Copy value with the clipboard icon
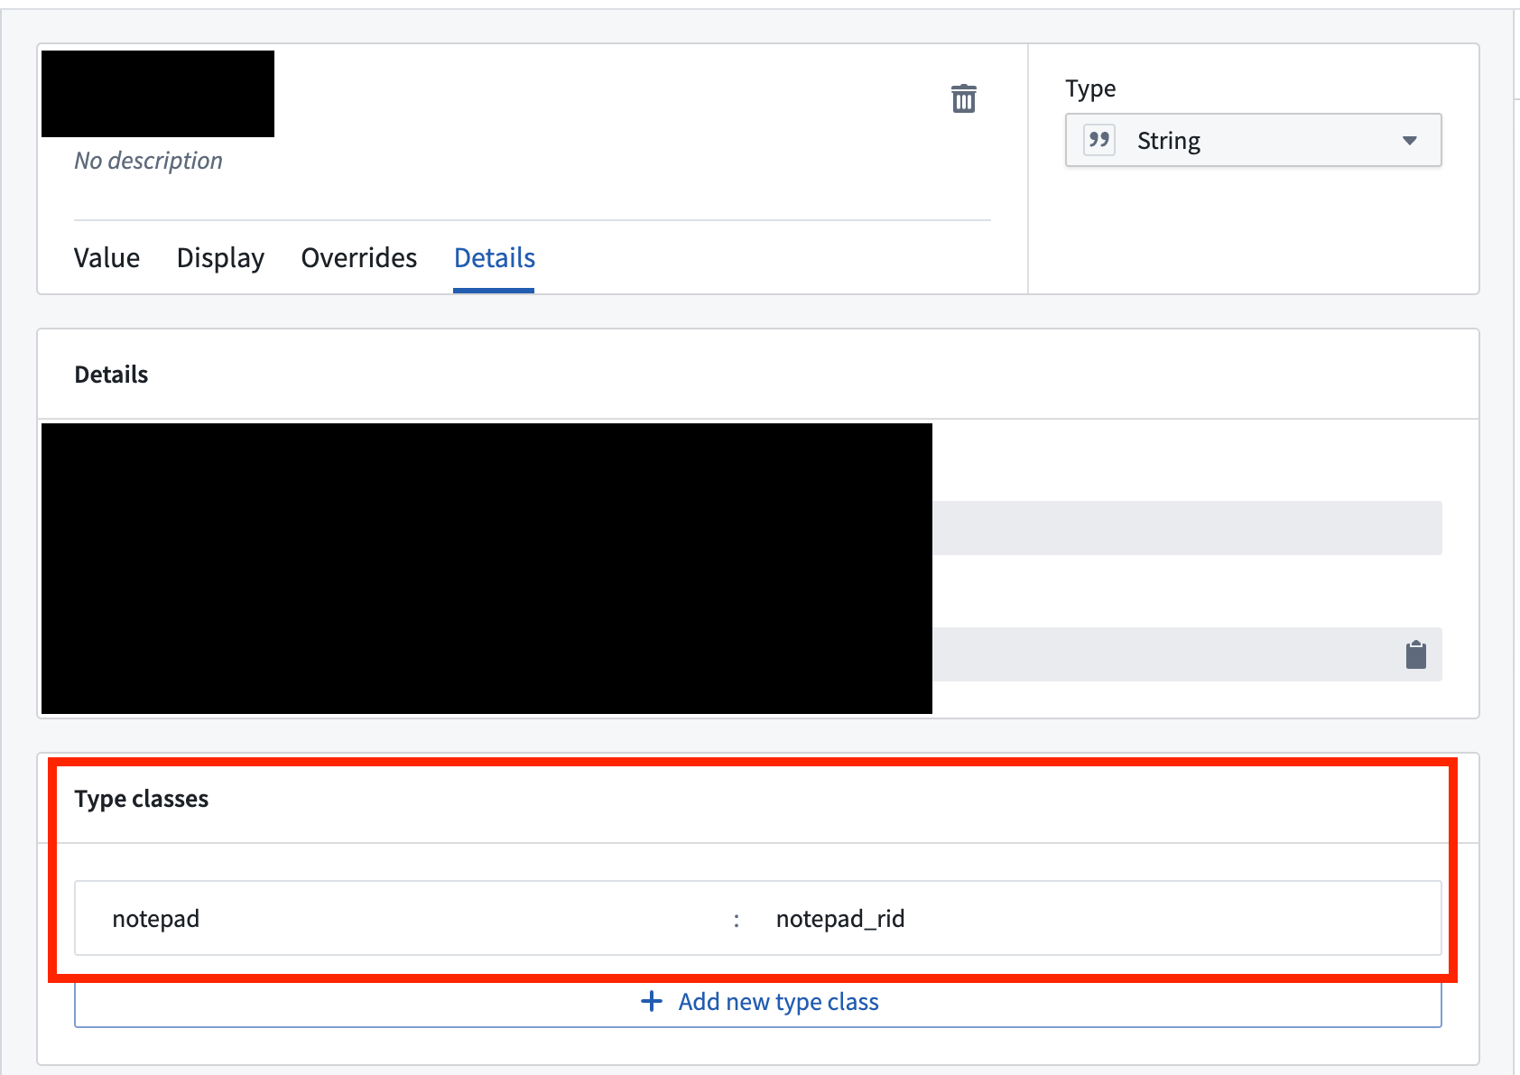Screen dimensions: 1520x1075 (1416, 654)
